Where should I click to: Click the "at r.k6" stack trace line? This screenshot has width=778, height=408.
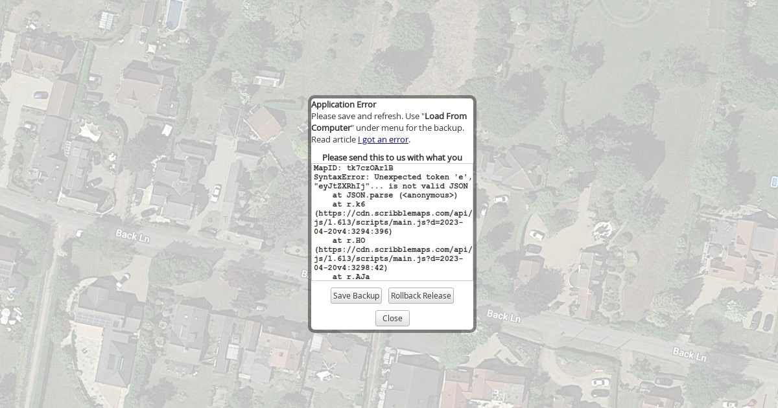point(348,204)
